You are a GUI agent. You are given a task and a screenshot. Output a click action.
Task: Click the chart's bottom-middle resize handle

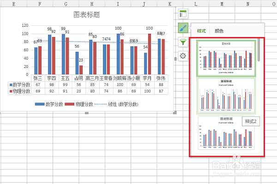pos(87,113)
